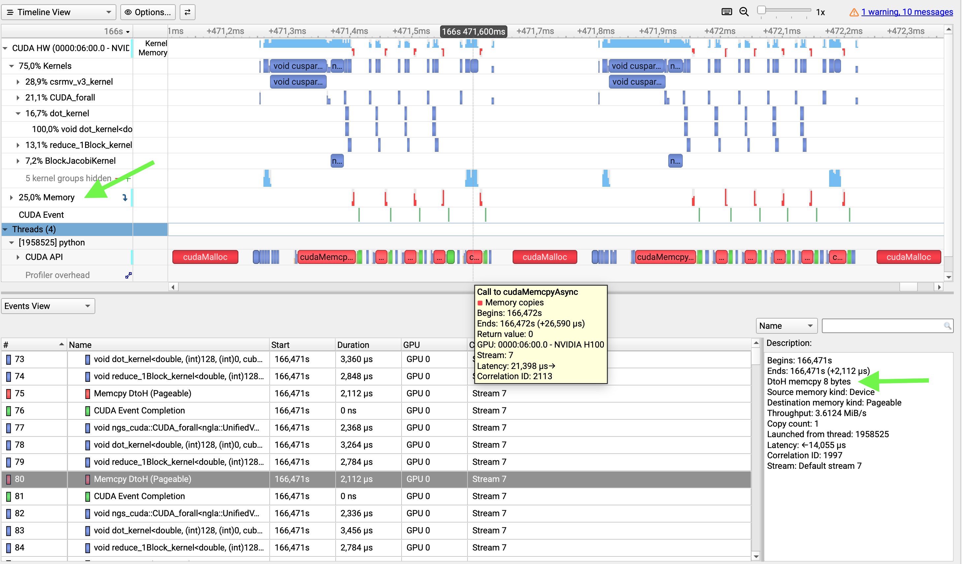The width and height of the screenshot is (962, 564).
Task: Click the Options... button
Action: pos(148,12)
